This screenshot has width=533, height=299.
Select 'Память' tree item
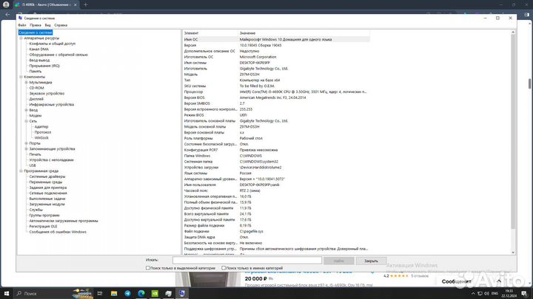35,71
